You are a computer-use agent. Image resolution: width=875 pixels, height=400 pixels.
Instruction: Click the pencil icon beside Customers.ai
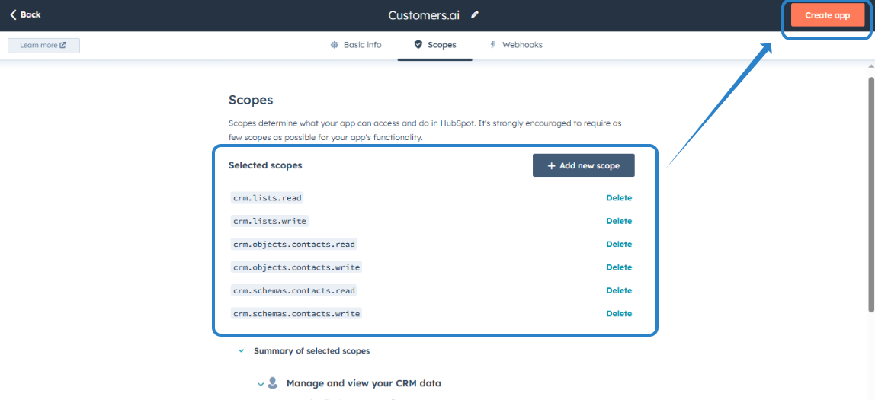475,15
